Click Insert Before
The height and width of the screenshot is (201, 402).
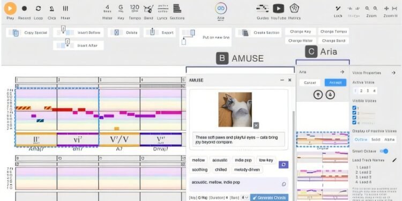click(x=78, y=33)
